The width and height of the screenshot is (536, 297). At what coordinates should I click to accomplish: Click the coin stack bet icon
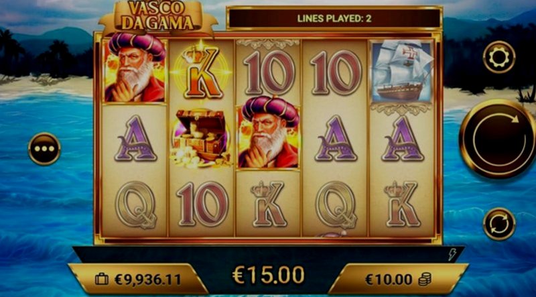click(425, 280)
